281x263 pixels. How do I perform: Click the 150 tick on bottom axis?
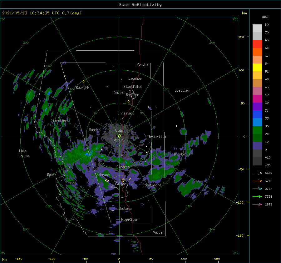[x=217, y=259]
